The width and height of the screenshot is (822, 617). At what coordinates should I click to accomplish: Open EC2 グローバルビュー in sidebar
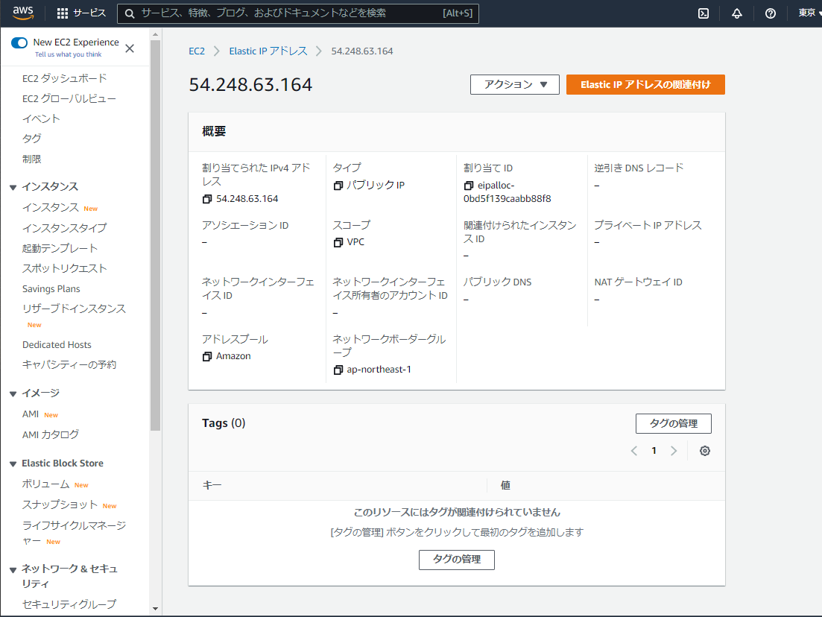69,98
